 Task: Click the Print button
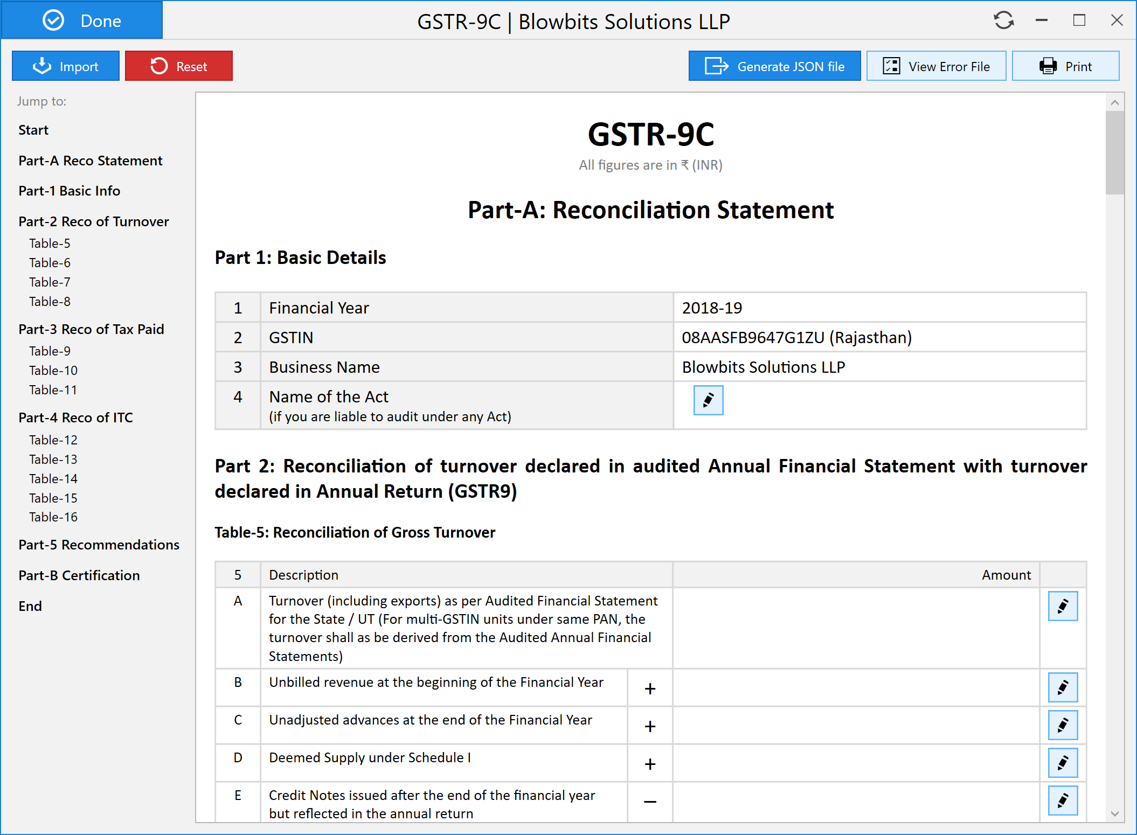pyautogui.click(x=1065, y=66)
